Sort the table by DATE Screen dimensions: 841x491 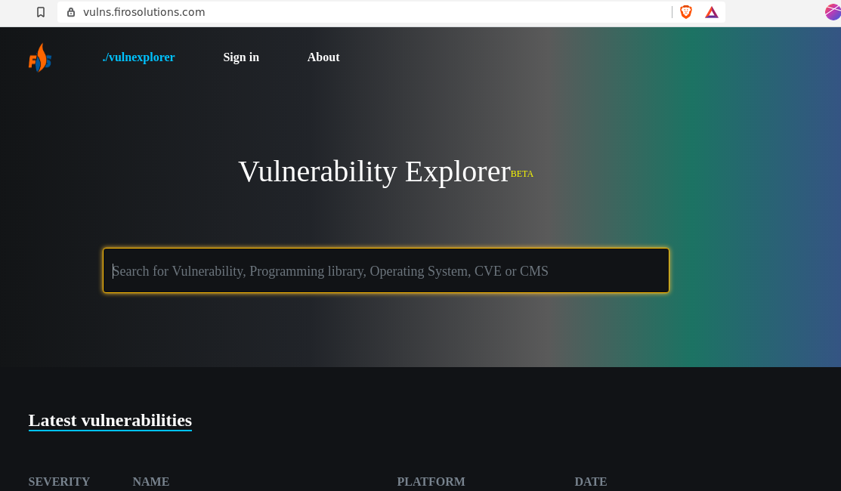(591, 481)
